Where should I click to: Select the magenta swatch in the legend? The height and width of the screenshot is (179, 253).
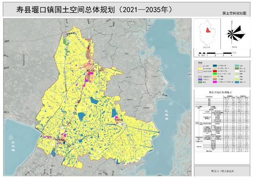215,82
